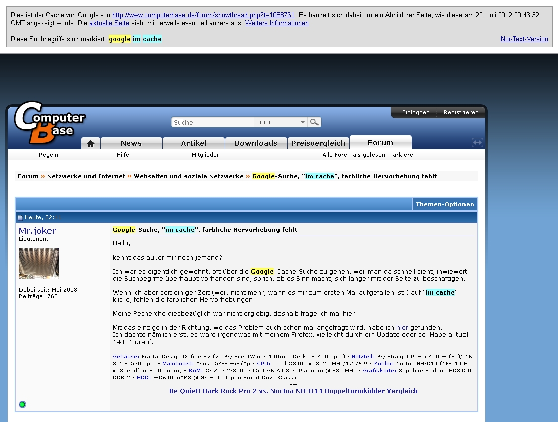558x422 pixels.
Task: Click the ComputerBase logo
Action: (x=50, y=123)
